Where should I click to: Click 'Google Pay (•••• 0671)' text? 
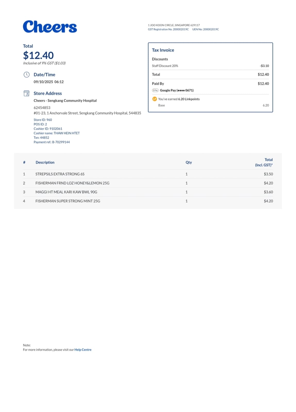click(177, 90)
